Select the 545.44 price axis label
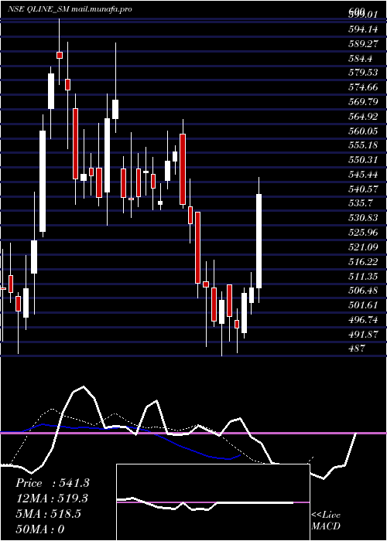Screen dimensions: 387x541 point(363,174)
